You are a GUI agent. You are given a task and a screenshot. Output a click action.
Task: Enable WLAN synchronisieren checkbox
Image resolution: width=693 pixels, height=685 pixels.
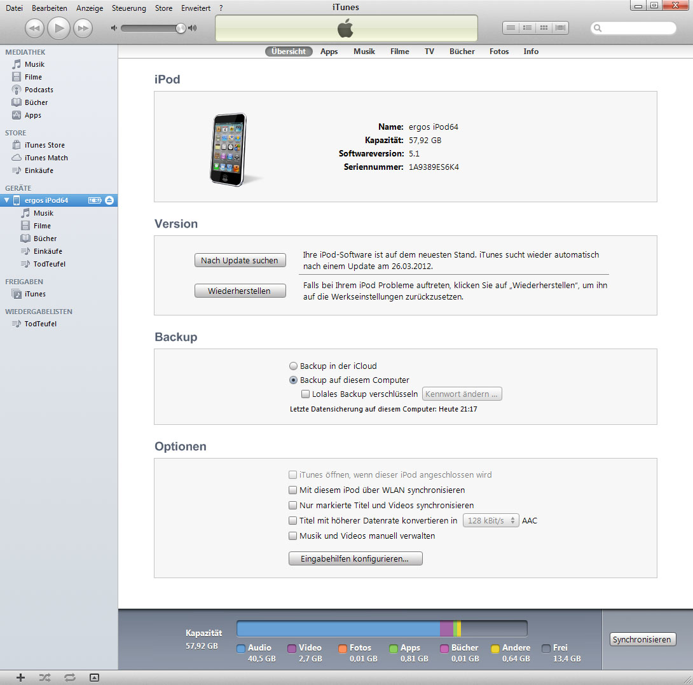click(x=292, y=490)
